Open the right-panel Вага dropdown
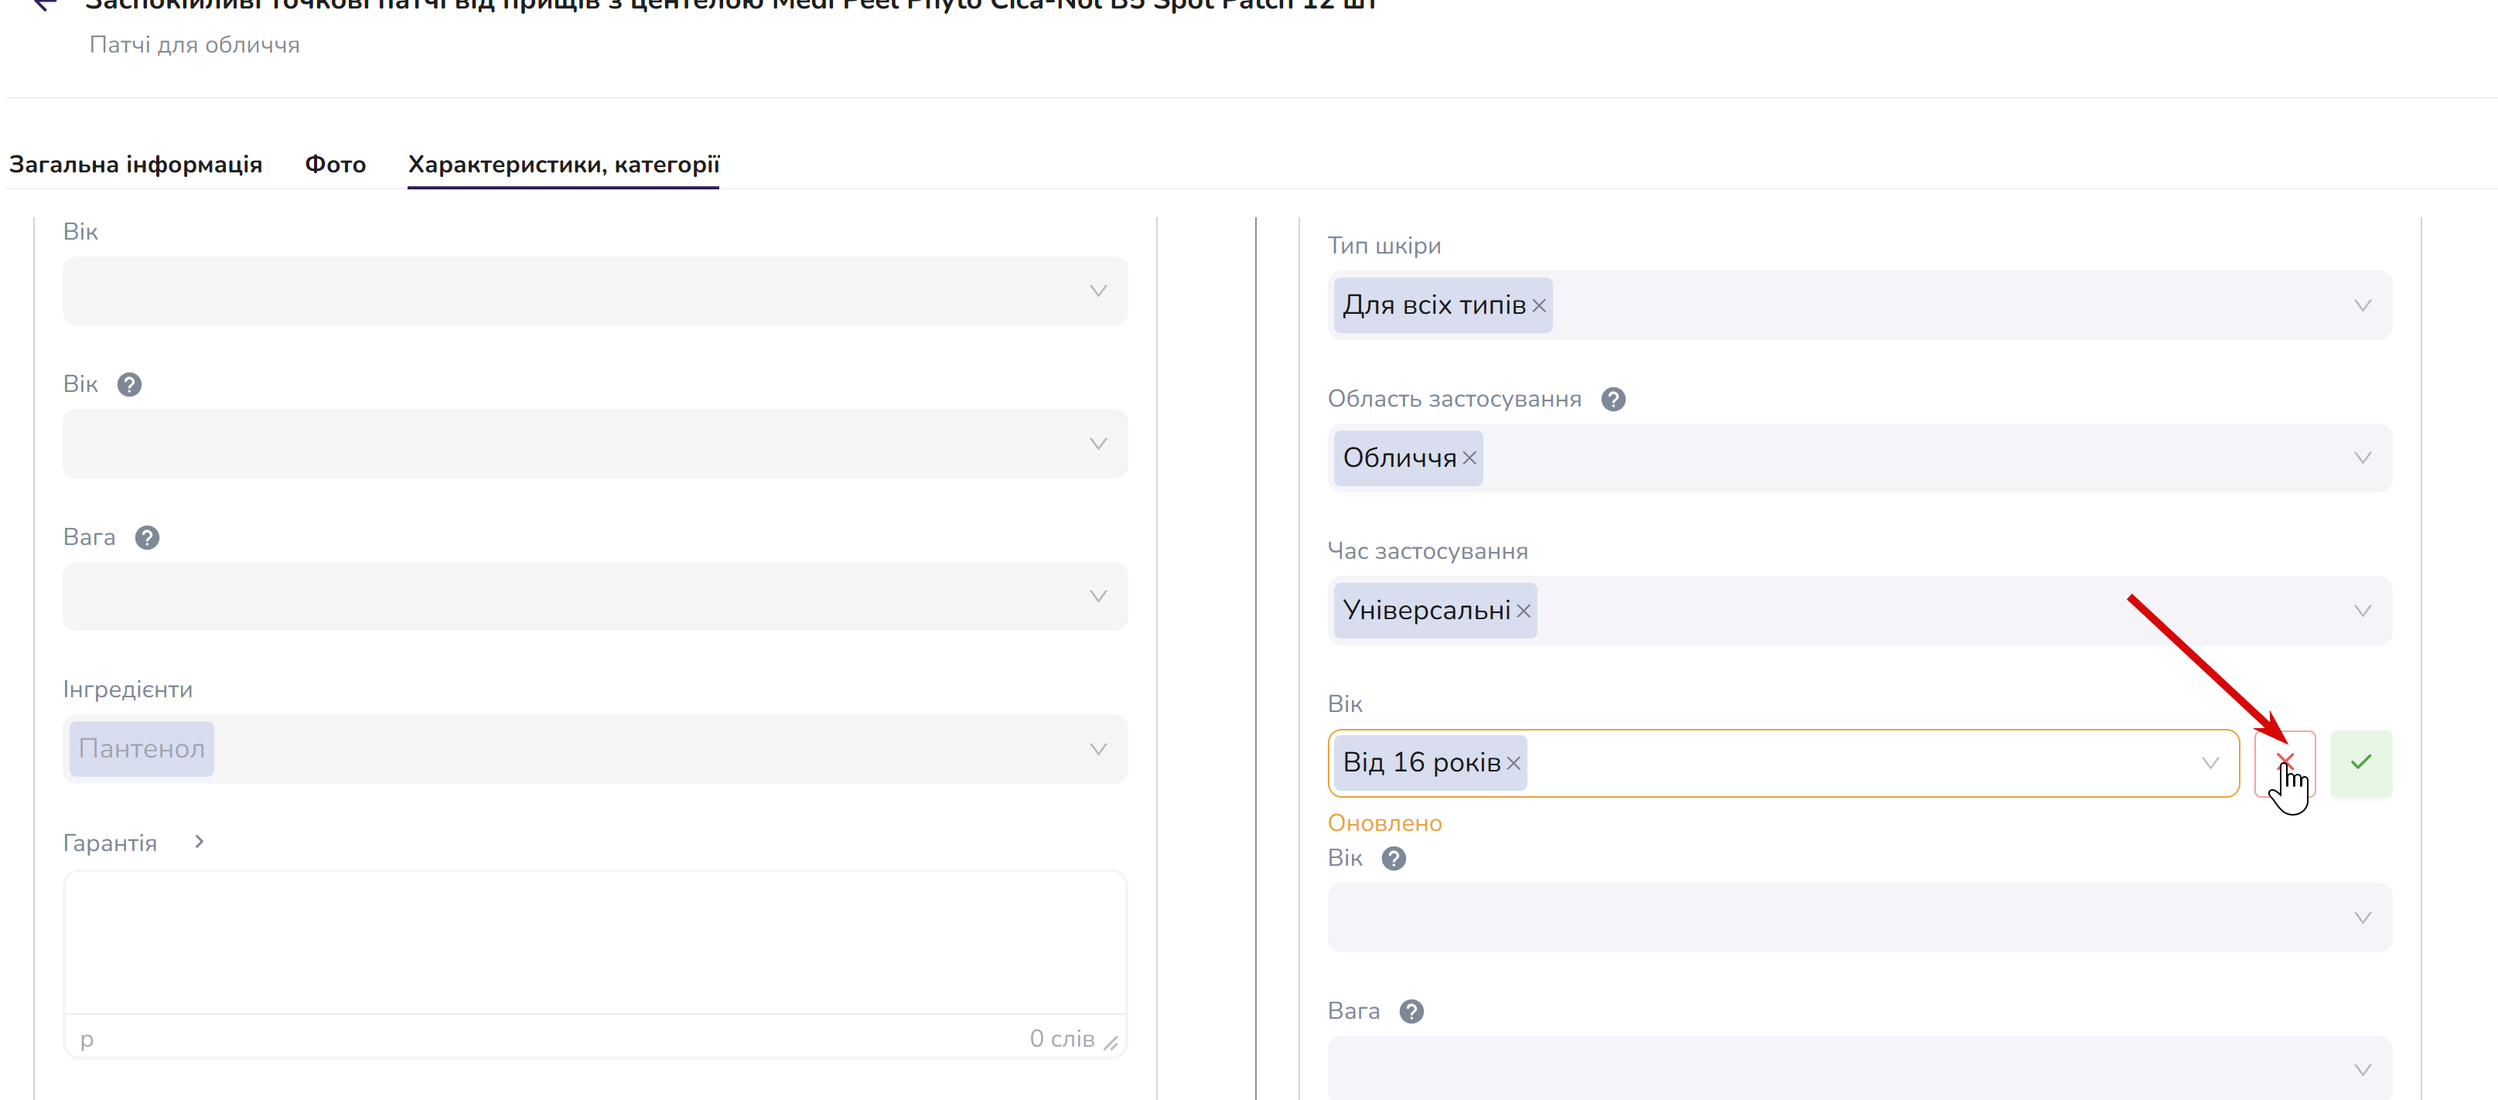This screenshot has width=2498, height=1100. [1859, 1068]
